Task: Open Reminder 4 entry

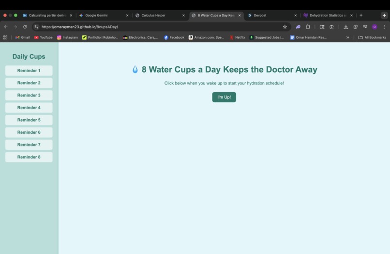Action: (x=29, y=108)
